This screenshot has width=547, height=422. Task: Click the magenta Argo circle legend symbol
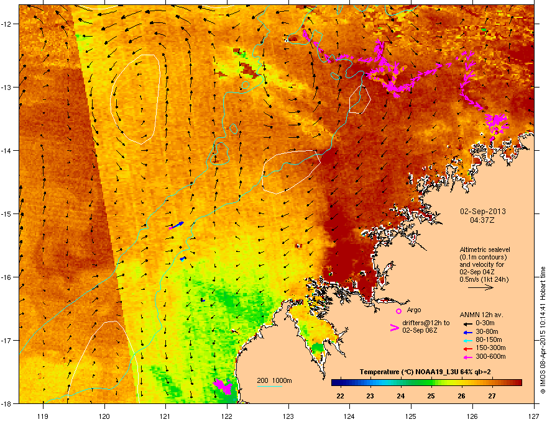[398, 311]
